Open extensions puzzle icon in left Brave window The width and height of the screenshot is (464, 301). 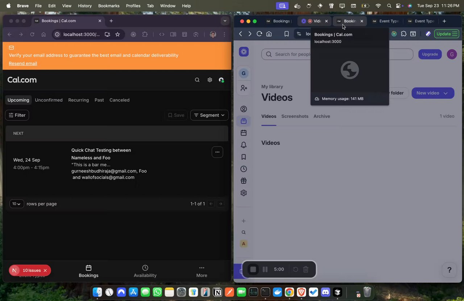(145, 34)
